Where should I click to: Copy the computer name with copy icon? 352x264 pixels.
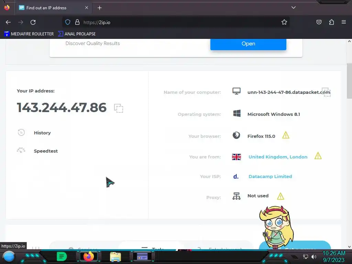(x=326, y=92)
